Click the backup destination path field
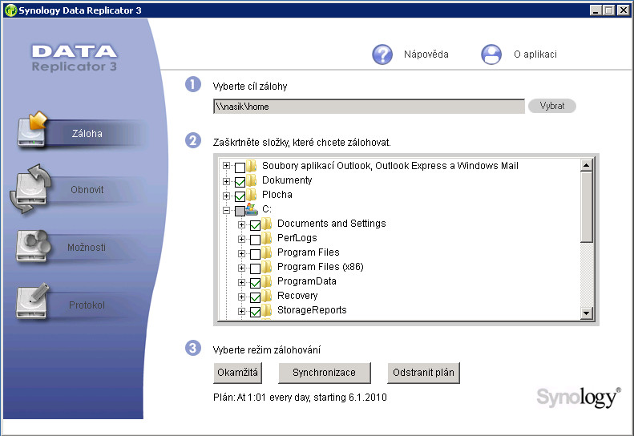The height and width of the screenshot is (436, 634). [369, 107]
